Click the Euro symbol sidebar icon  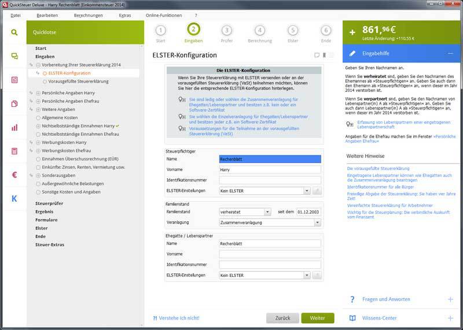14,175
